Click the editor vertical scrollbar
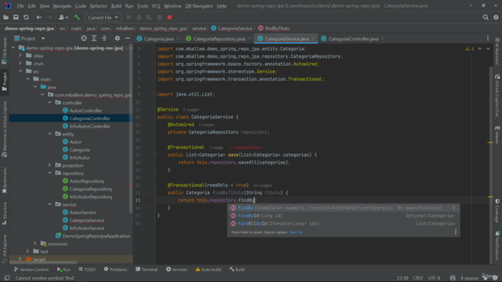This screenshot has height=282, width=502. [x=490, y=160]
